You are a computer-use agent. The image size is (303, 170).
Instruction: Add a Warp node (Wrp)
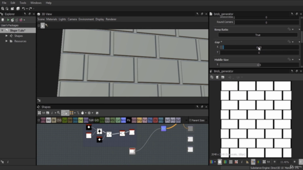[x=161, y=120]
